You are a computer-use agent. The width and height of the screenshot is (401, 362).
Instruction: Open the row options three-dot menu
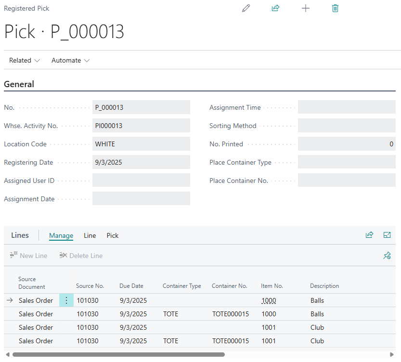click(x=66, y=300)
